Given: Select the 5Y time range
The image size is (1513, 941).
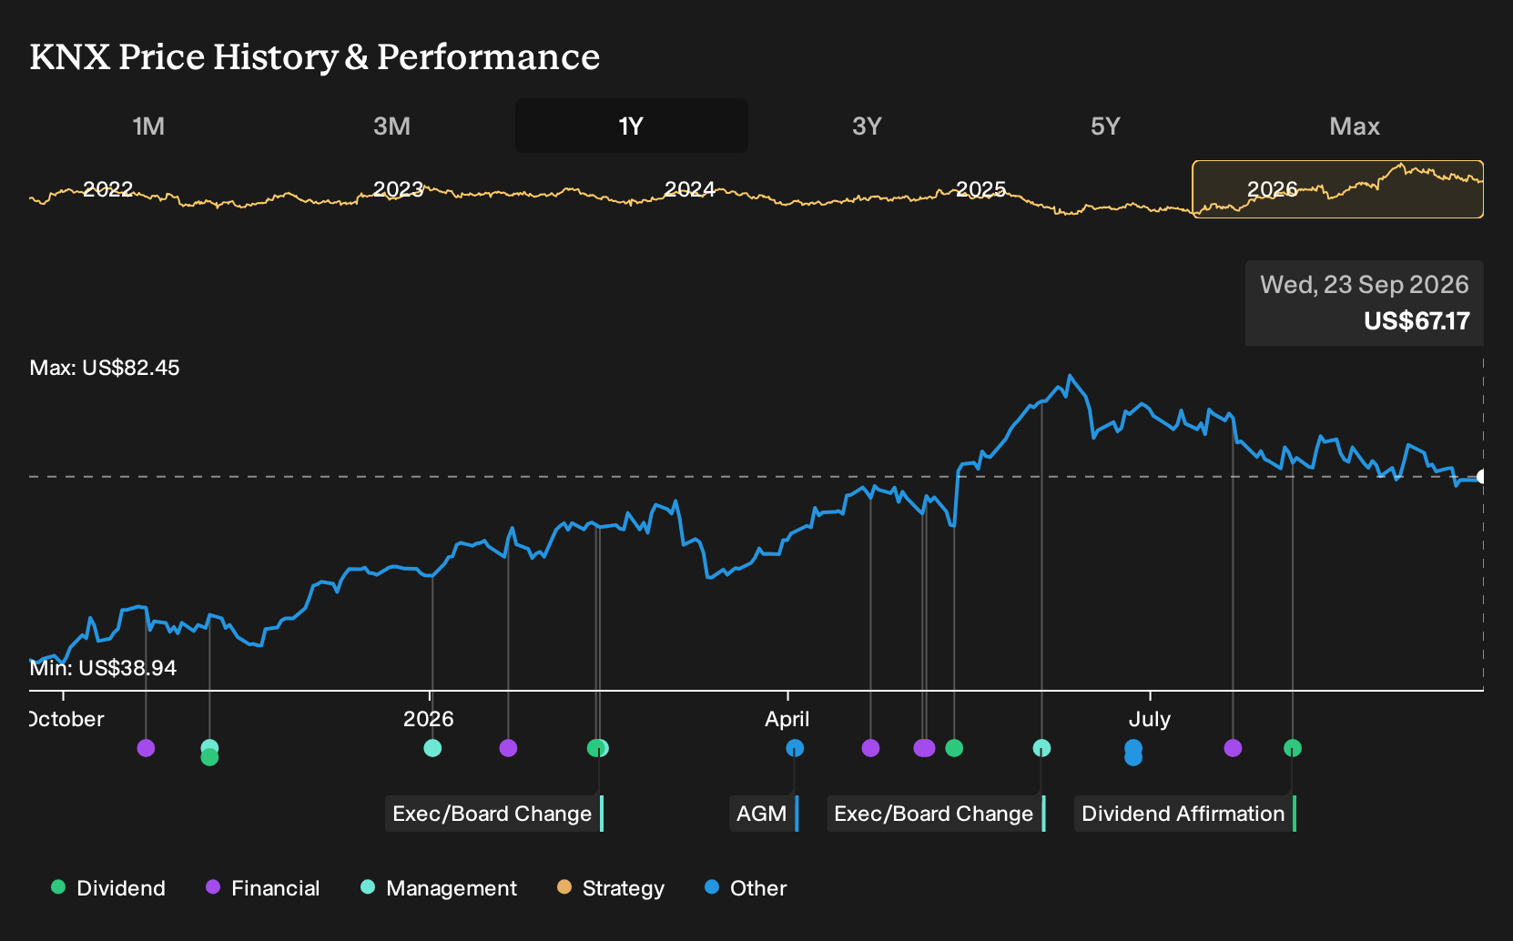Looking at the screenshot, I should 1105,126.
